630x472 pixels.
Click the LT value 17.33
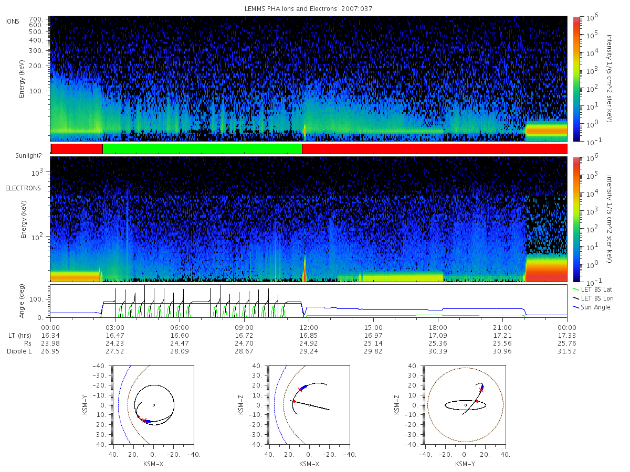pos(567,335)
